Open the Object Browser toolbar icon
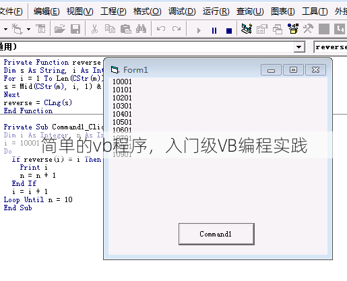Viewport: 347px width, 281px height. 293,29
